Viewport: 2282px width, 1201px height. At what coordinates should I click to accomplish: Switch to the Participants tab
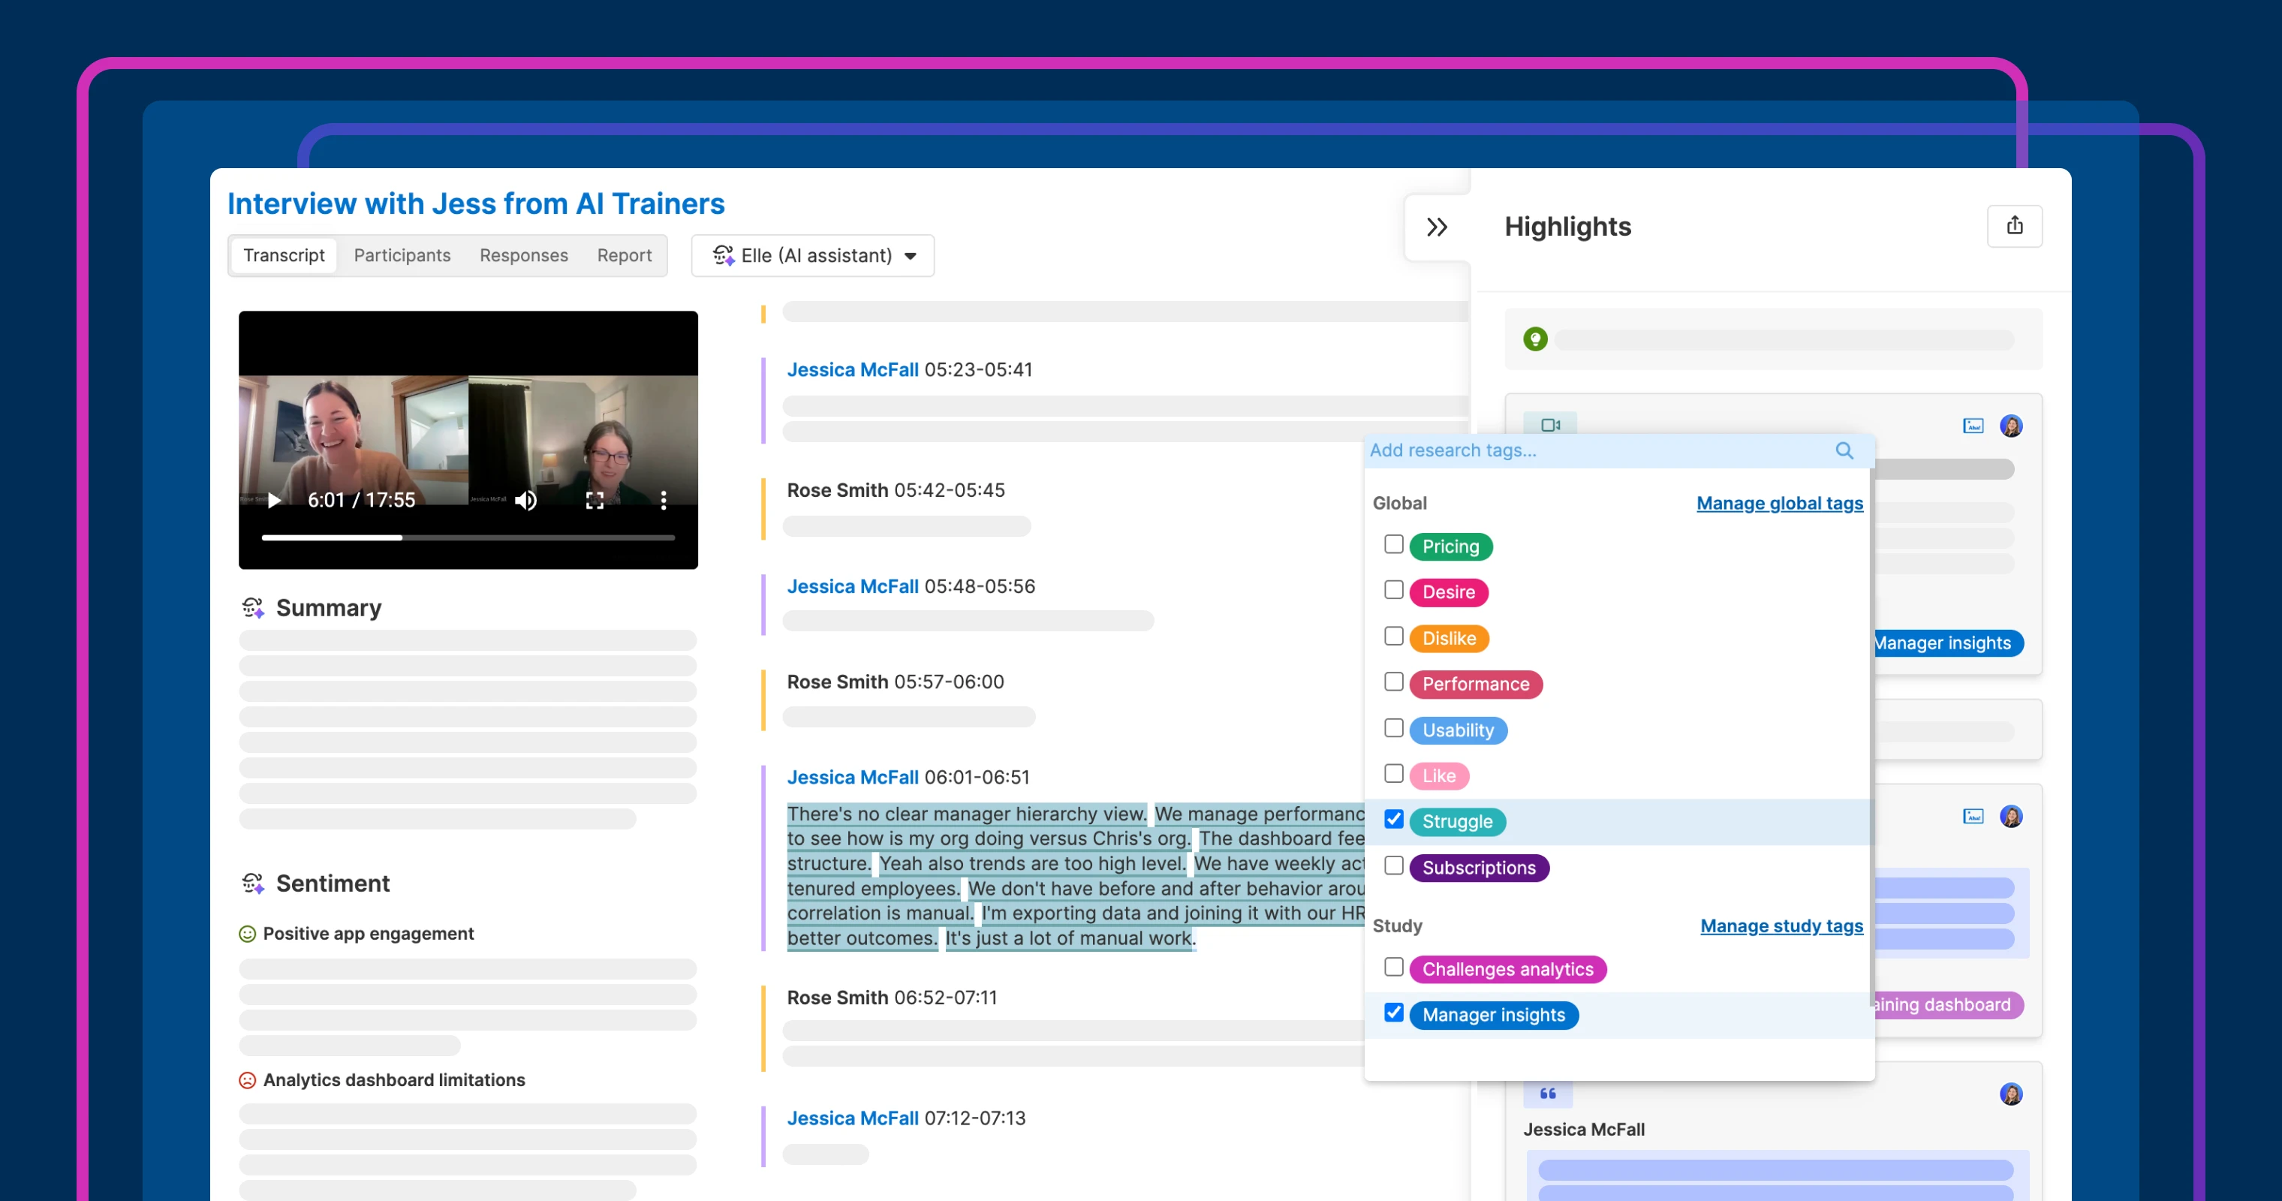pyautogui.click(x=402, y=255)
